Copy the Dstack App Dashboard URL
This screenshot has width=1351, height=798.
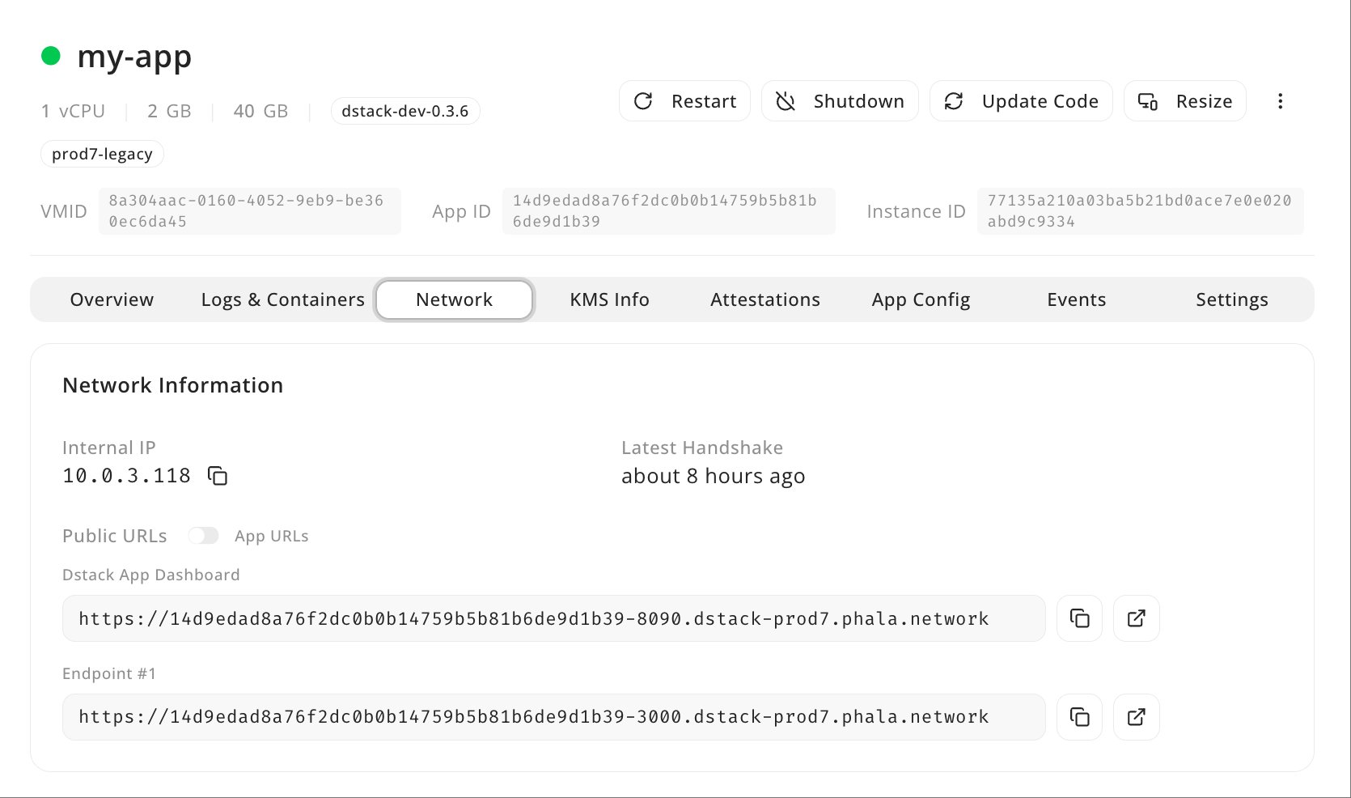coord(1079,618)
